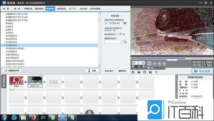Collapse the preview using the chevron under the progress bar
This screenshot has height=121, width=214.
tap(172, 60)
